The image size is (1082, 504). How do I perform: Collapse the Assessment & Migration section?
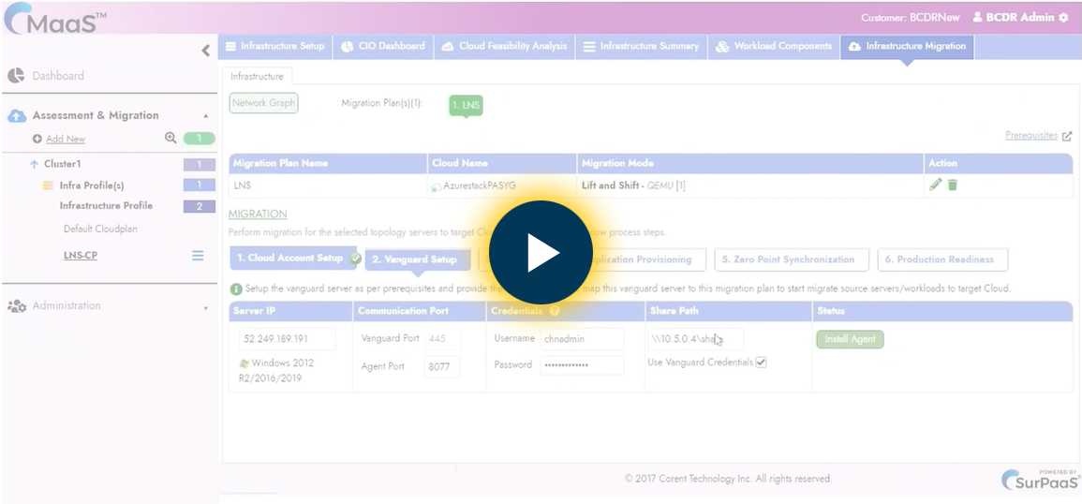205,116
